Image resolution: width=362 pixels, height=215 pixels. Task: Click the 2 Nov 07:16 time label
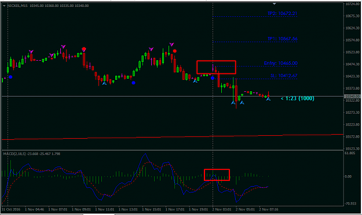coord(269,209)
